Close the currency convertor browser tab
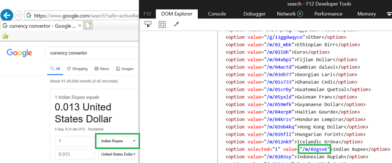 click(80, 26)
